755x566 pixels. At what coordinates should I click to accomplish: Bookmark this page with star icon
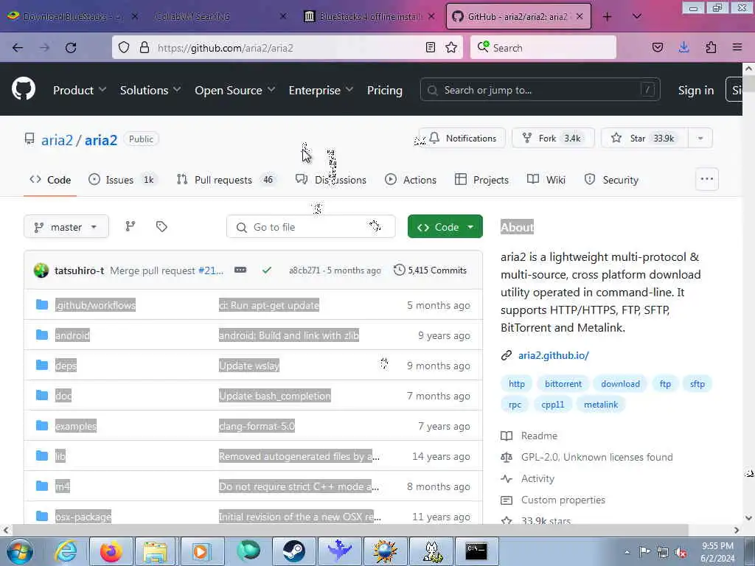(x=451, y=47)
